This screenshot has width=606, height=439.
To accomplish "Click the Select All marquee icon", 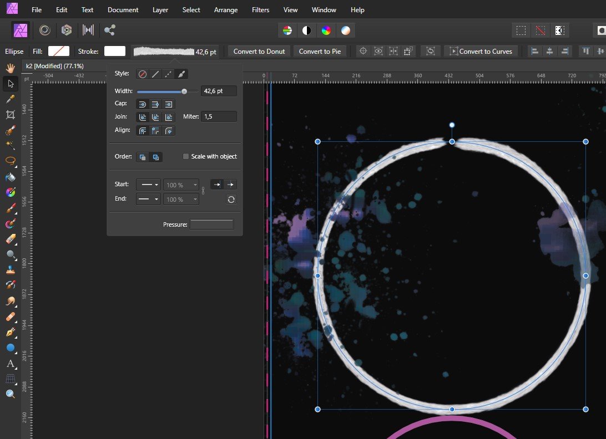I will [x=521, y=30].
